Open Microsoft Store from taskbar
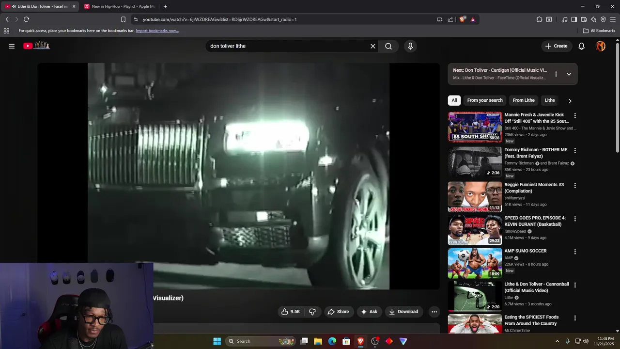This screenshot has width=620, height=349. (346, 341)
